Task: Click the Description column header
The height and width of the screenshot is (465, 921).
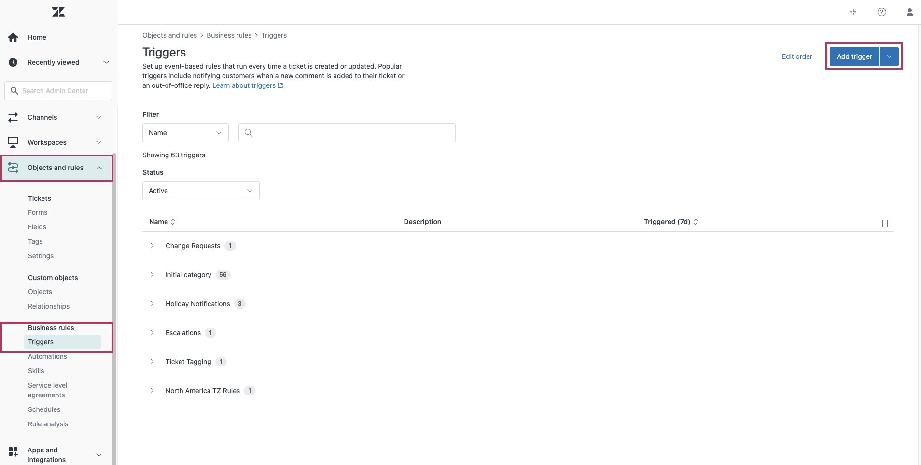Action: click(x=422, y=222)
